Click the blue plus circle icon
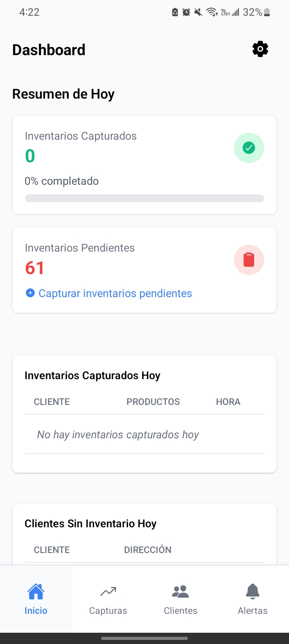 pos(30,293)
